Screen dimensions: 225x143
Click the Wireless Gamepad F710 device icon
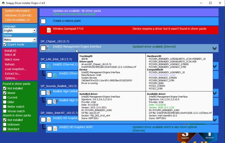click(49, 30)
